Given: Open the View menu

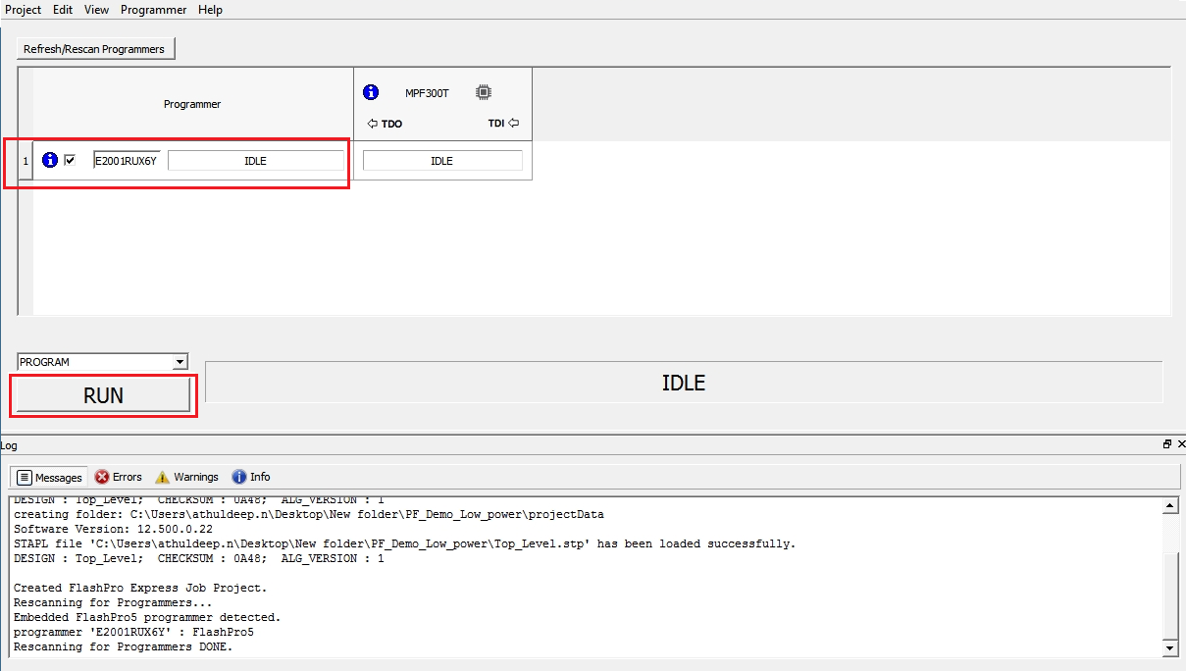Looking at the screenshot, I should 96,10.
